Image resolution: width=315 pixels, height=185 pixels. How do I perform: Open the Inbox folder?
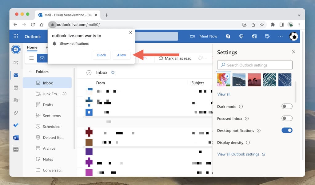pos(47,83)
